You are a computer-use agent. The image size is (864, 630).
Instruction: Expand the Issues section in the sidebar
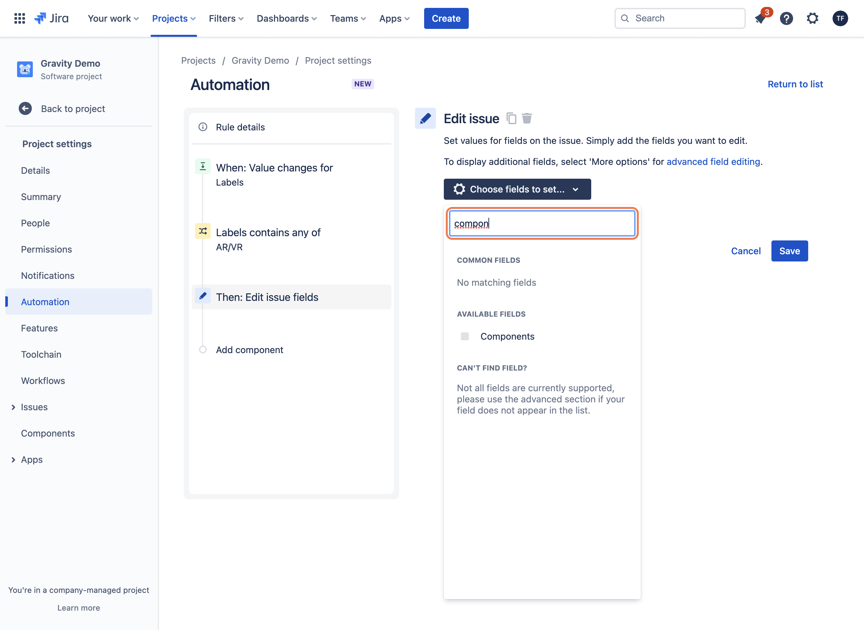click(x=13, y=407)
